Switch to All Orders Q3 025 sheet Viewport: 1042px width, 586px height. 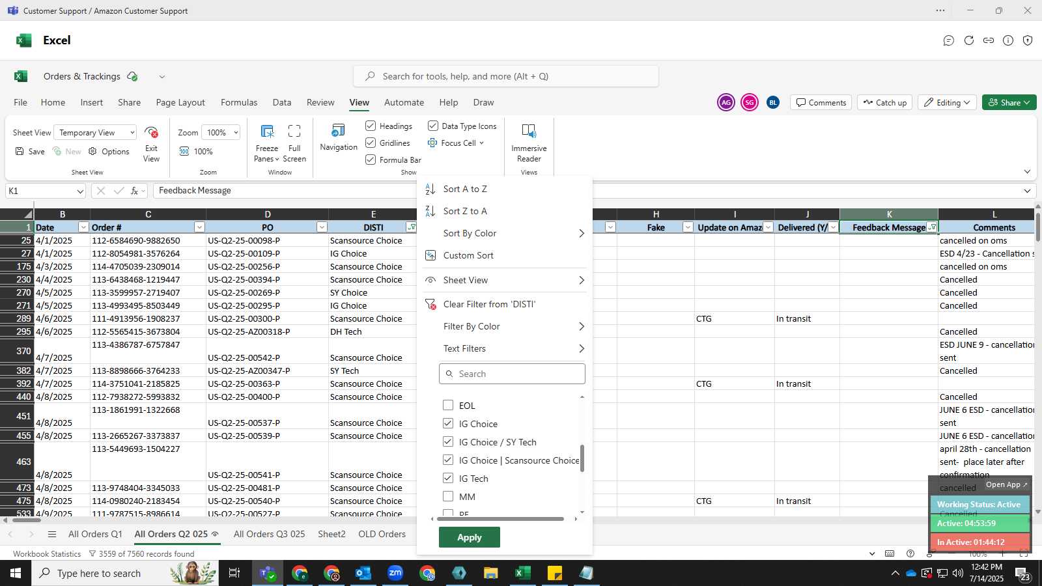pos(269,534)
